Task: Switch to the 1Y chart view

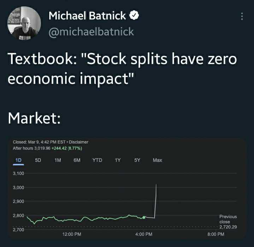Action: pyautogui.click(x=118, y=160)
